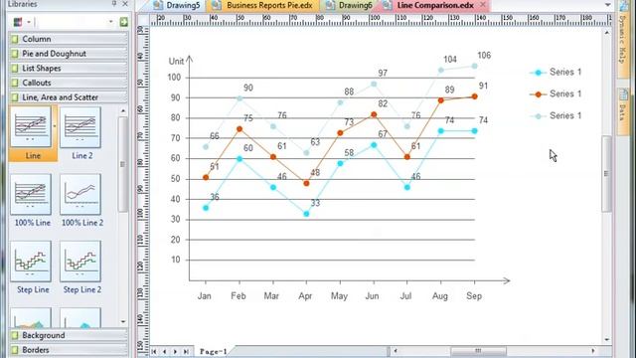Select the orange Series 1 legend entry
Viewport: 636px width, 358px height.
pyautogui.click(x=556, y=94)
